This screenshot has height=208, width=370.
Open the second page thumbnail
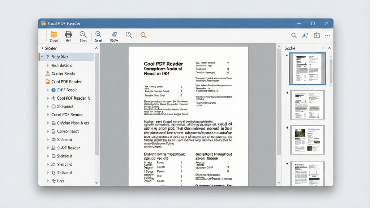tap(307, 105)
